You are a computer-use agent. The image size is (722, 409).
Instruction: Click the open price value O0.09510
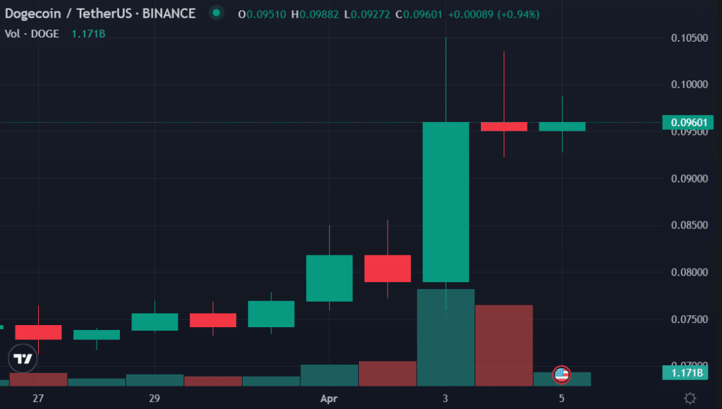pos(262,14)
